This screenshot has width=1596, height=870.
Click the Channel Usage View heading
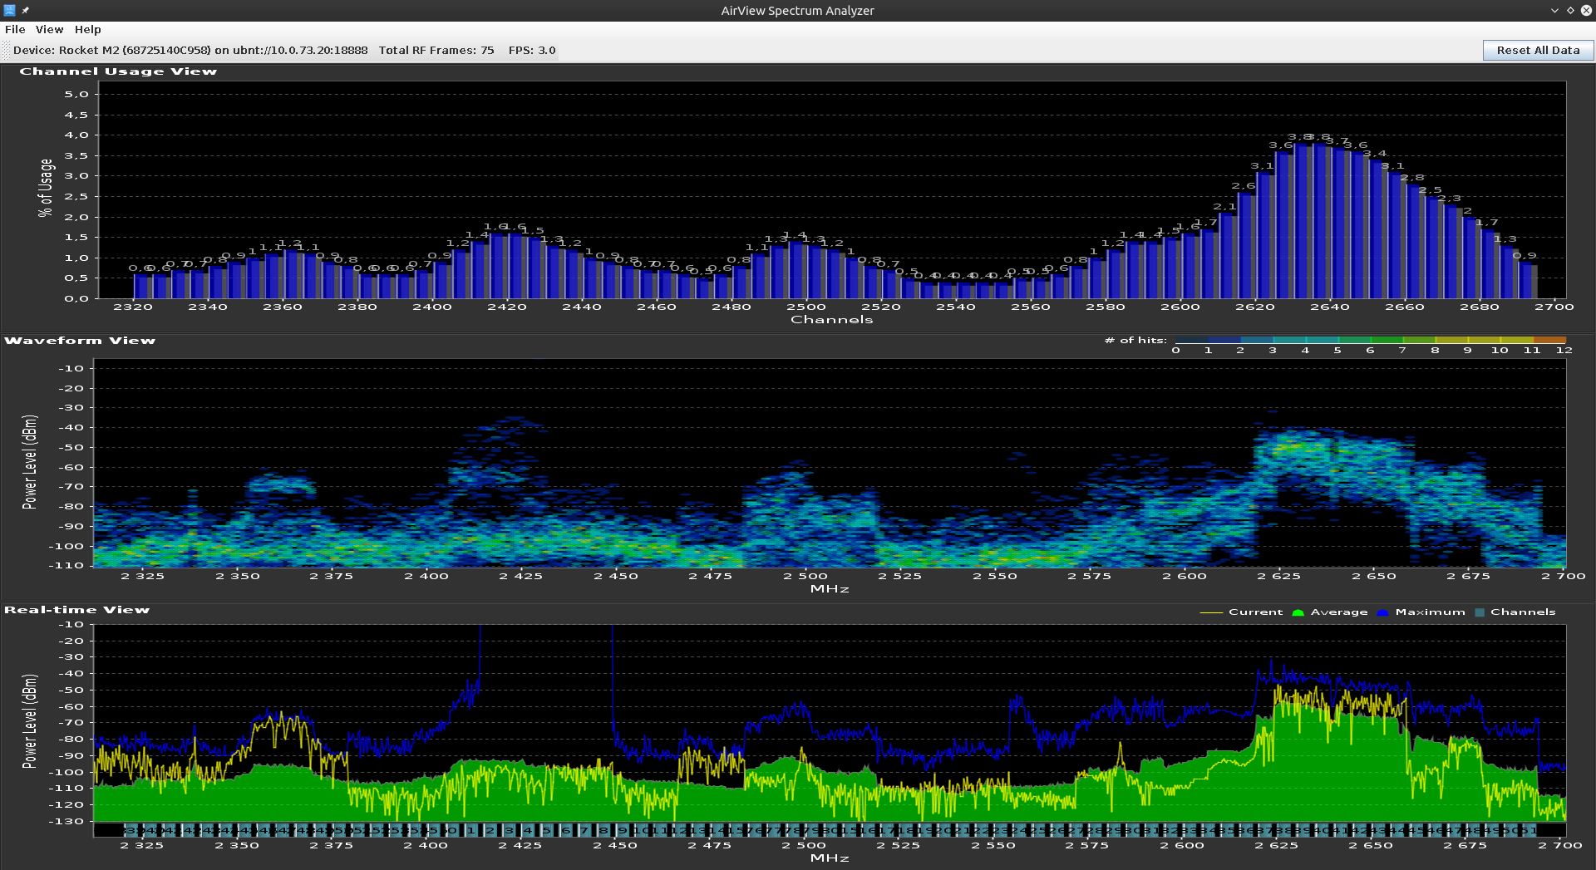(118, 71)
